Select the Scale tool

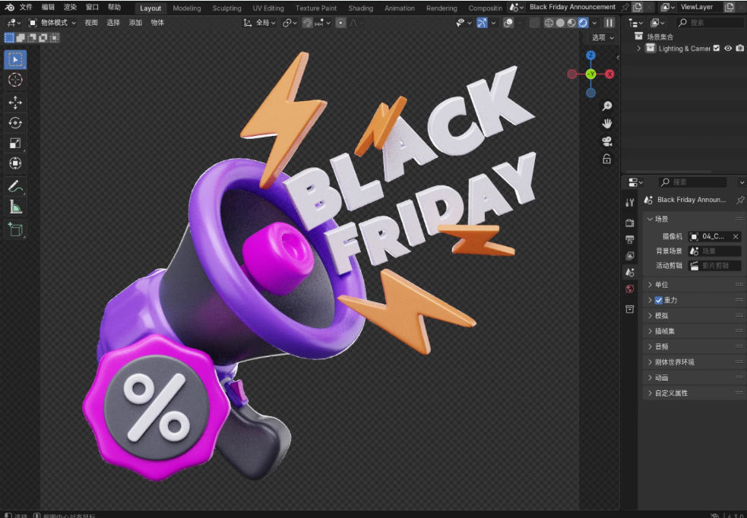15,143
